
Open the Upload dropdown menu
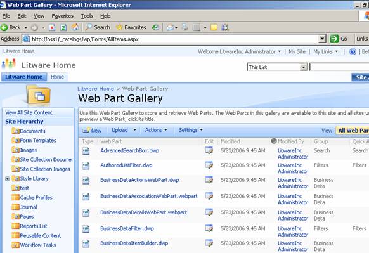[x=124, y=130]
